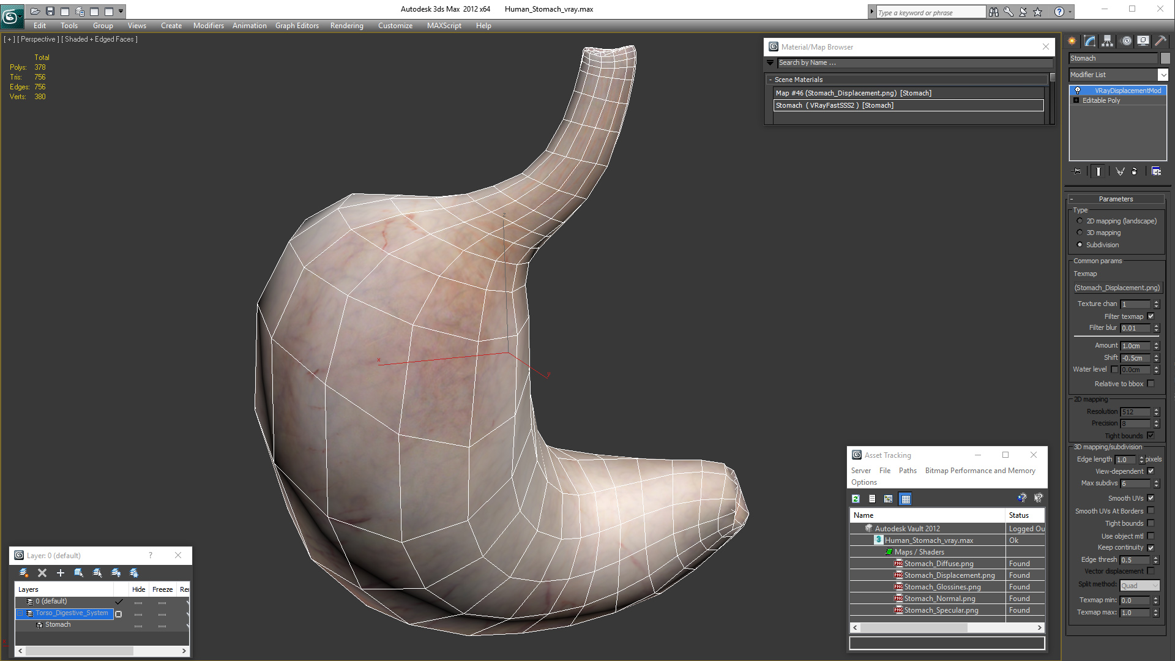
Task: Open the Modifiers menu
Action: click(209, 26)
